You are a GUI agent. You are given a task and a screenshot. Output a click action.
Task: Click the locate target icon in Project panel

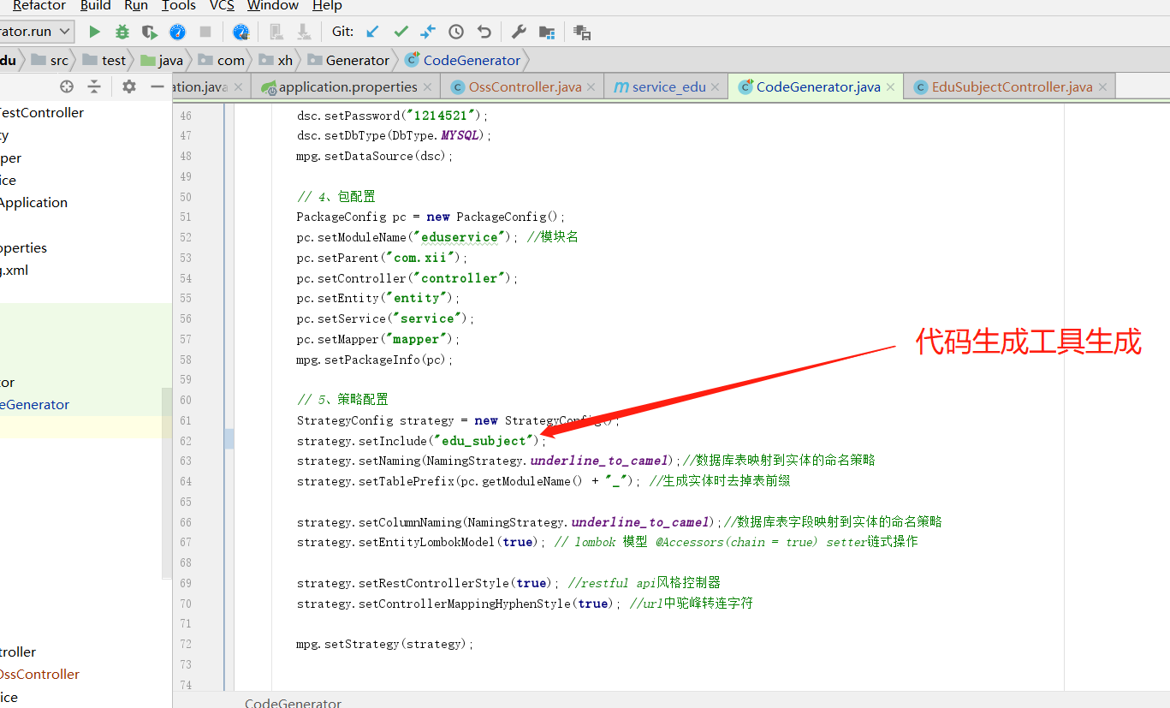tap(67, 86)
